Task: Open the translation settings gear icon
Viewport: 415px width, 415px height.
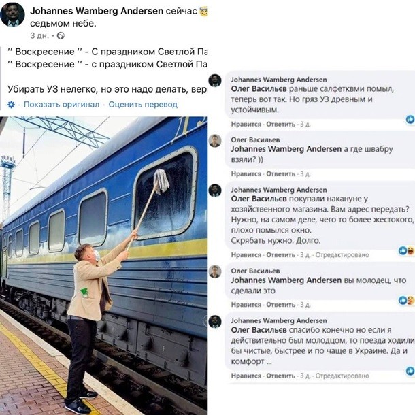Action: coord(11,105)
